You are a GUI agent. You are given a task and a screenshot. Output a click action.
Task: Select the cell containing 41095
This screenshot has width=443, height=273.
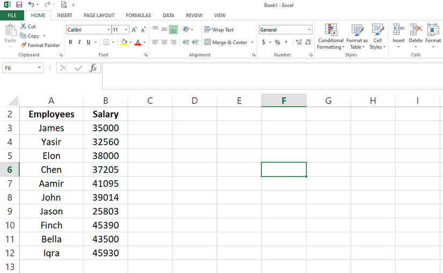point(105,183)
